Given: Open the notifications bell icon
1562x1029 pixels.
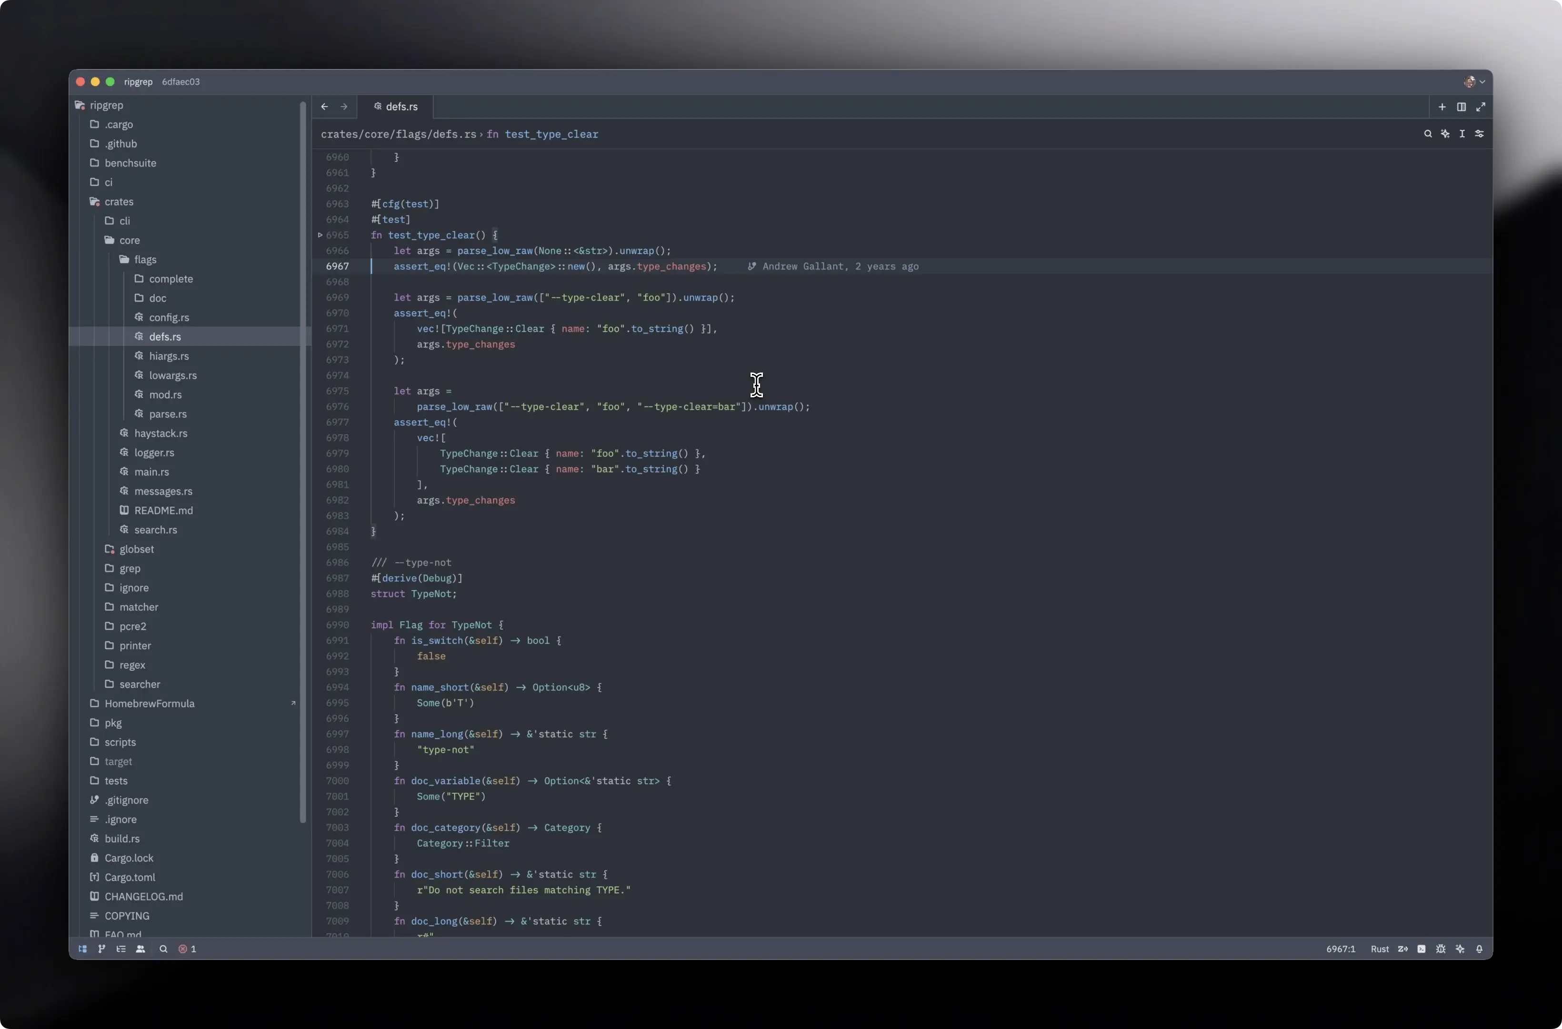Looking at the screenshot, I should pyautogui.click(x=1479, y=949).
